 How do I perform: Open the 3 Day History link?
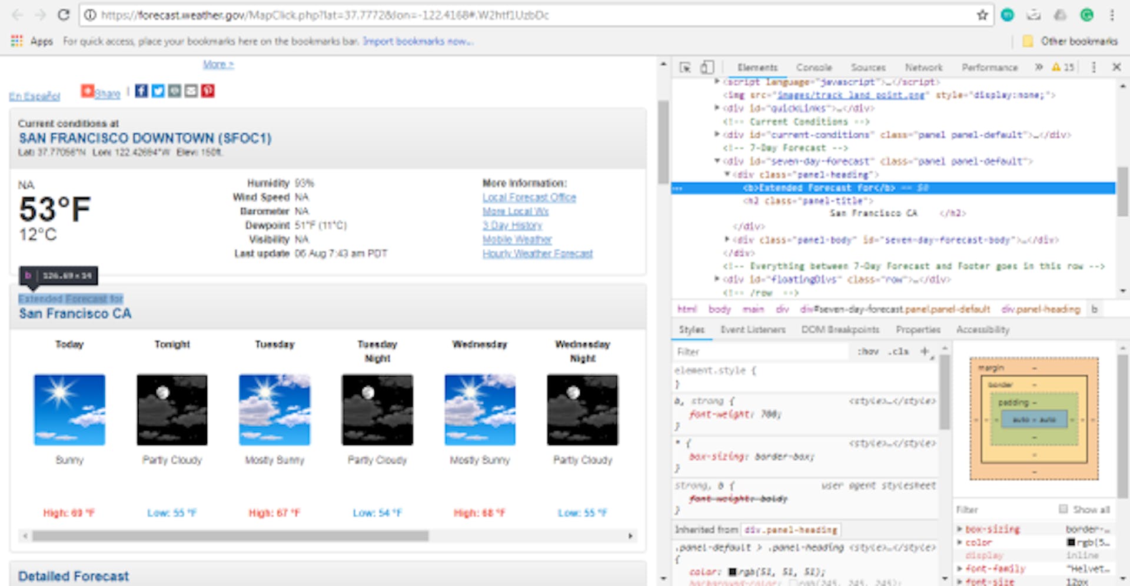point(512,226)
